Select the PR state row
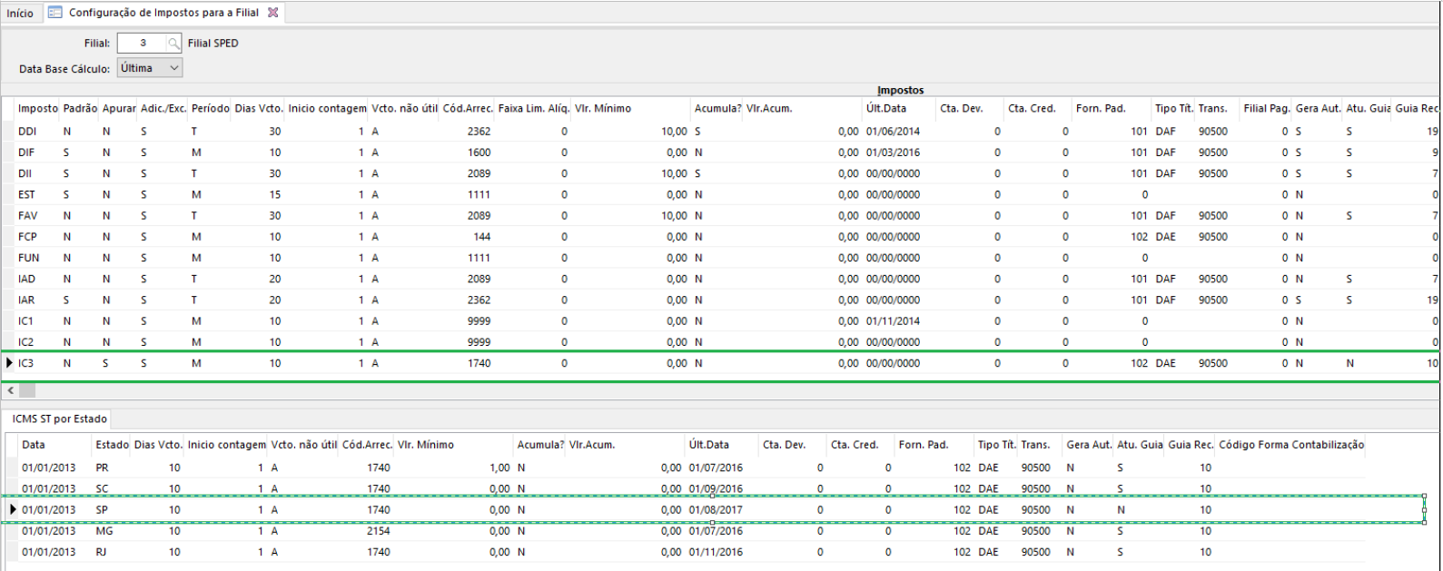This screenshot has width=1443, height=571. 102,468
